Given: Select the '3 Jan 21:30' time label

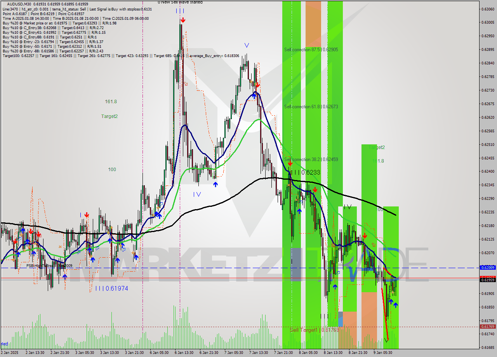Looking at the screenshot, I should click(x=134, y=353).
